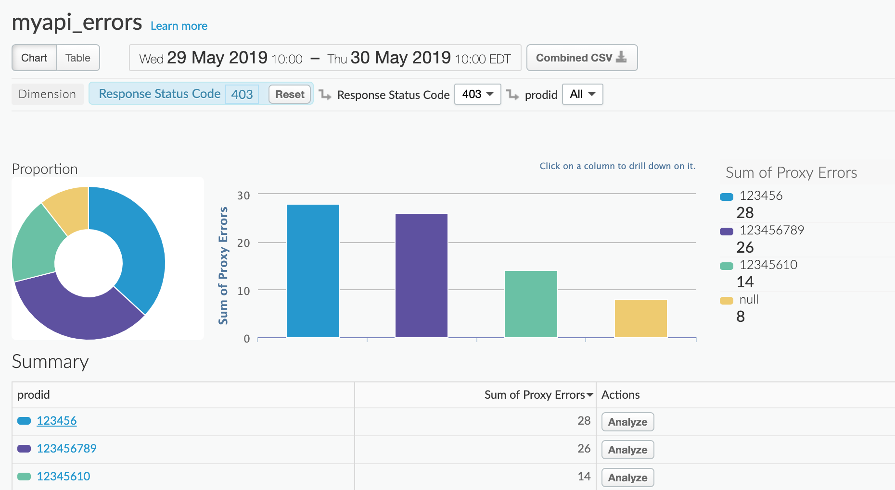This screenshot has height=490, width=895.
Task: Open the 403 status code dropdown
Action: click(477, 94)
